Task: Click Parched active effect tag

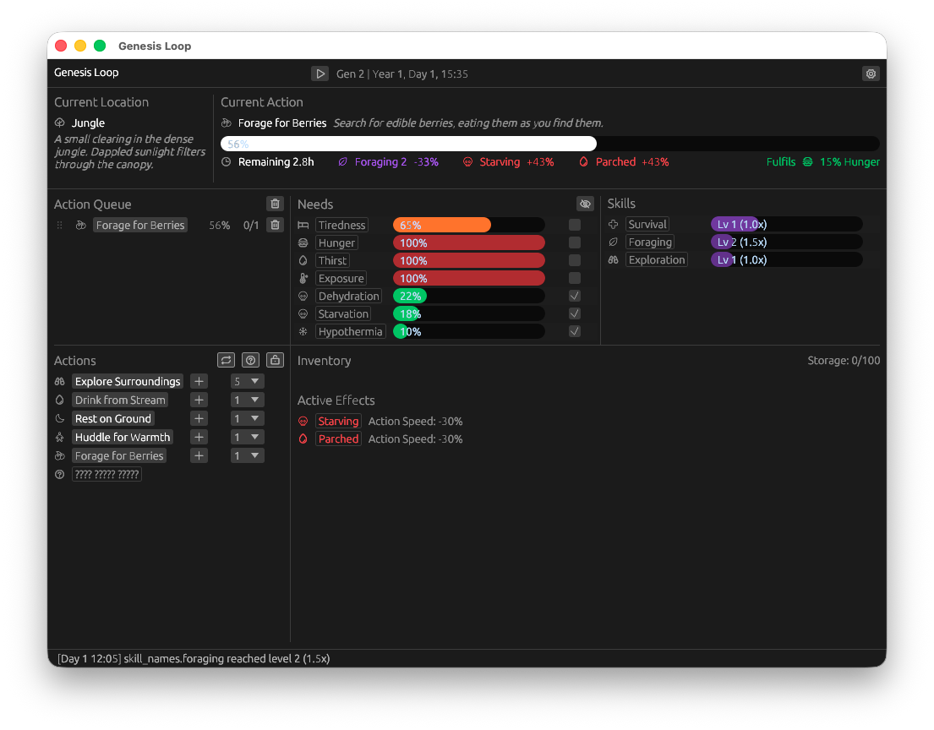Action: coord(338,439)
